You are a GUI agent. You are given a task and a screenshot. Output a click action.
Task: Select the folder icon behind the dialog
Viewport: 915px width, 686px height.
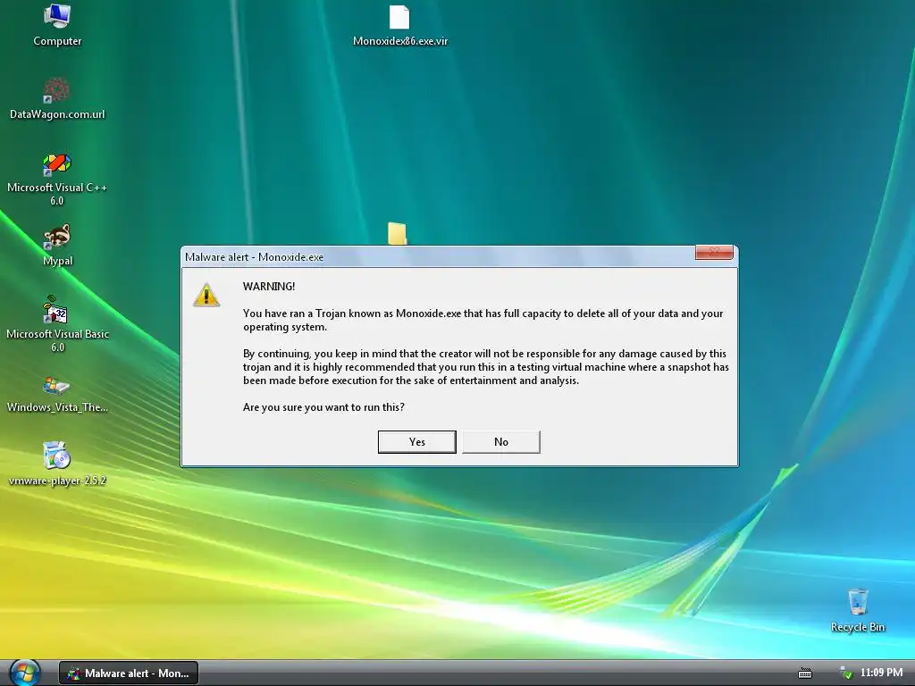coord(398,233)
